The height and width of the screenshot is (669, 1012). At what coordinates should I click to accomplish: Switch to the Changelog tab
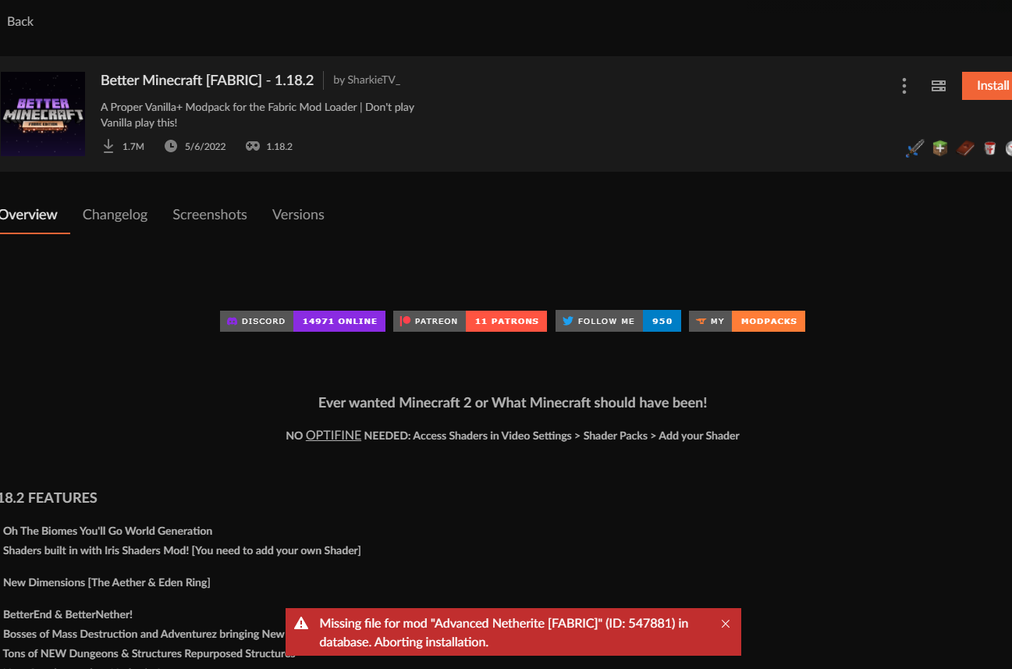[115, 214]
